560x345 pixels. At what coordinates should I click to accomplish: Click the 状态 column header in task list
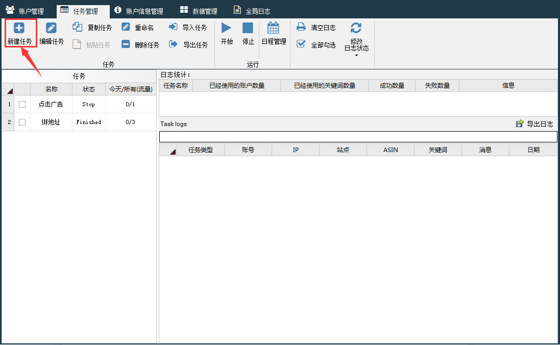click(89, 89)
